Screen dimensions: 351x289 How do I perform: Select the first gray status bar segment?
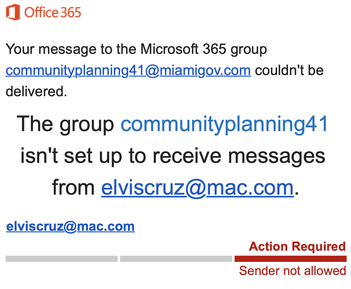61,259
